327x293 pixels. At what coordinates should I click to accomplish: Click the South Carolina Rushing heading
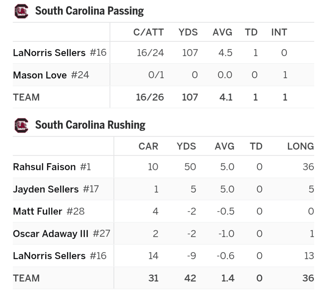click(x=90, y=125)
